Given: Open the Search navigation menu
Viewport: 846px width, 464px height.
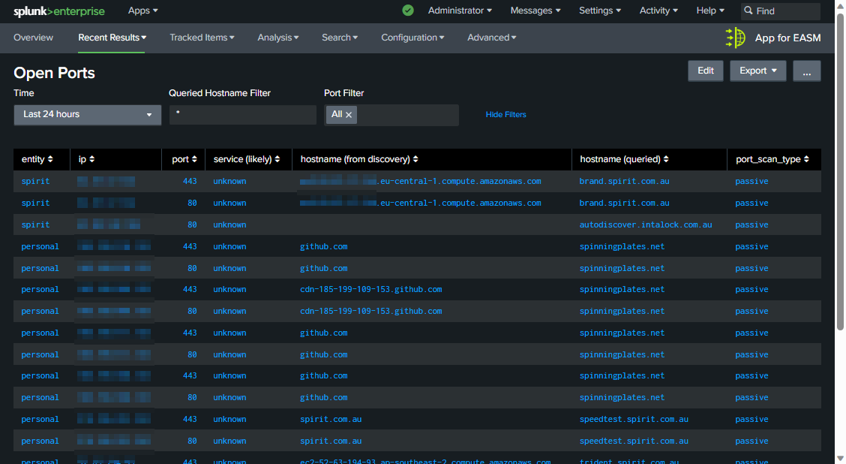Looking at the screenshot, I should pos(339,38).
